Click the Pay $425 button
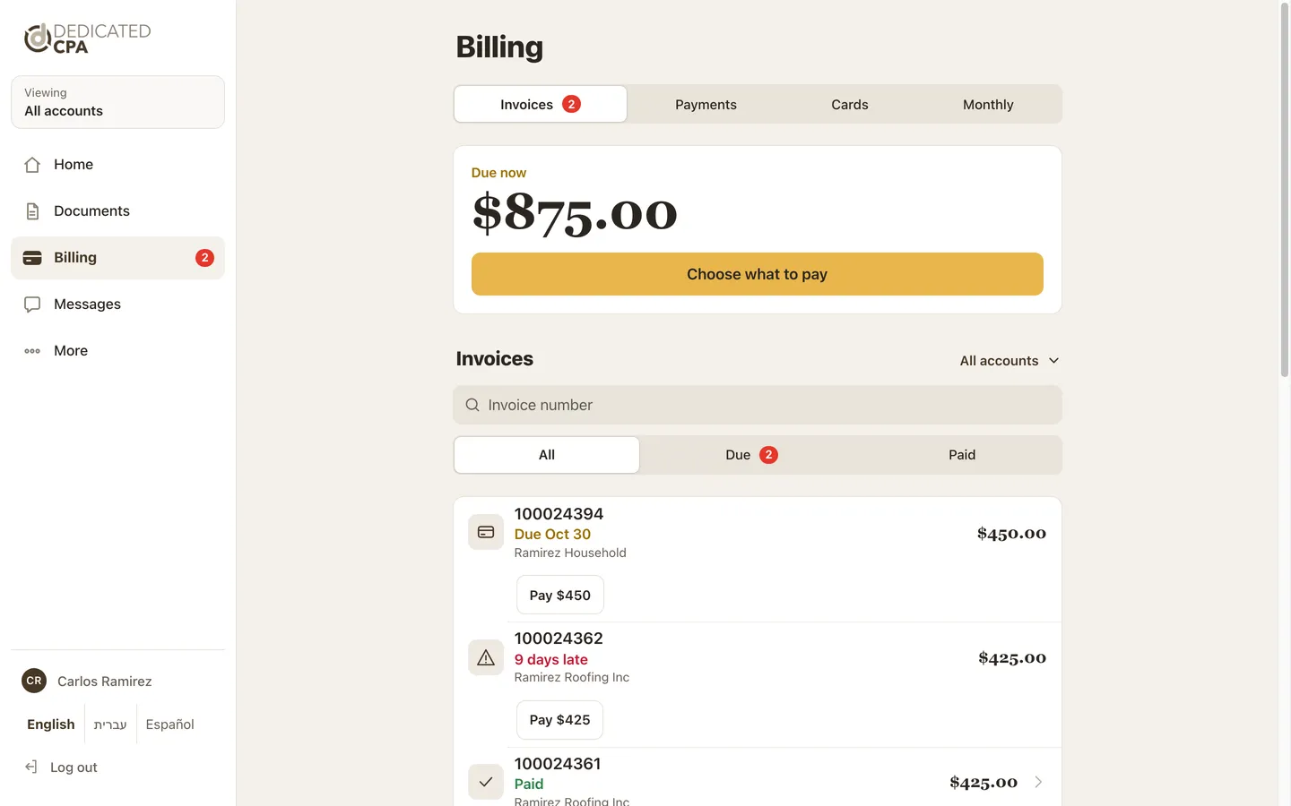This screenshot has height=806, width=1291. tap(560, 720)
